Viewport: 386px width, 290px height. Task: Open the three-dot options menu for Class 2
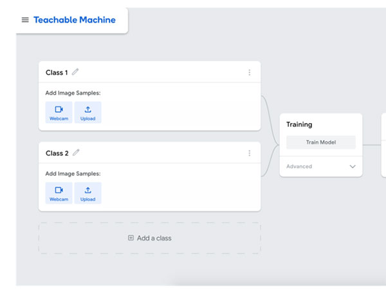(x=250, y=153)
